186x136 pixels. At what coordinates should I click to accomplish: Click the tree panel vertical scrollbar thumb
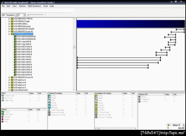point(74,47)
